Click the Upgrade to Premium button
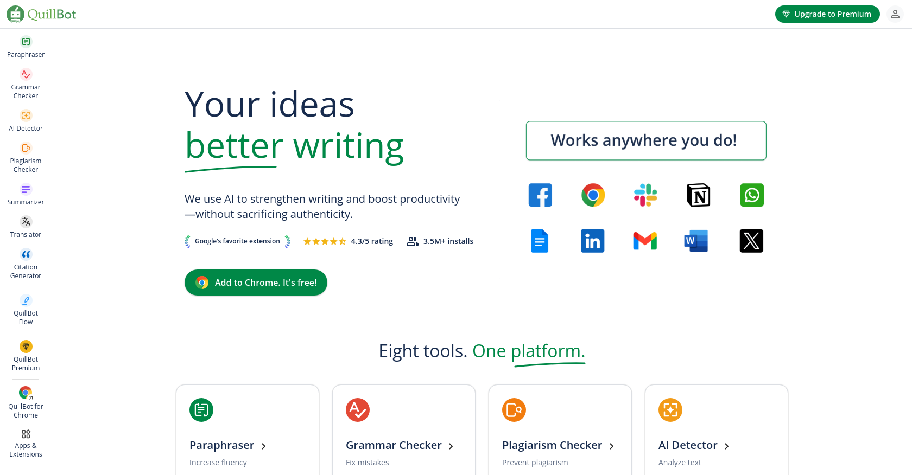 click(827, 14)
